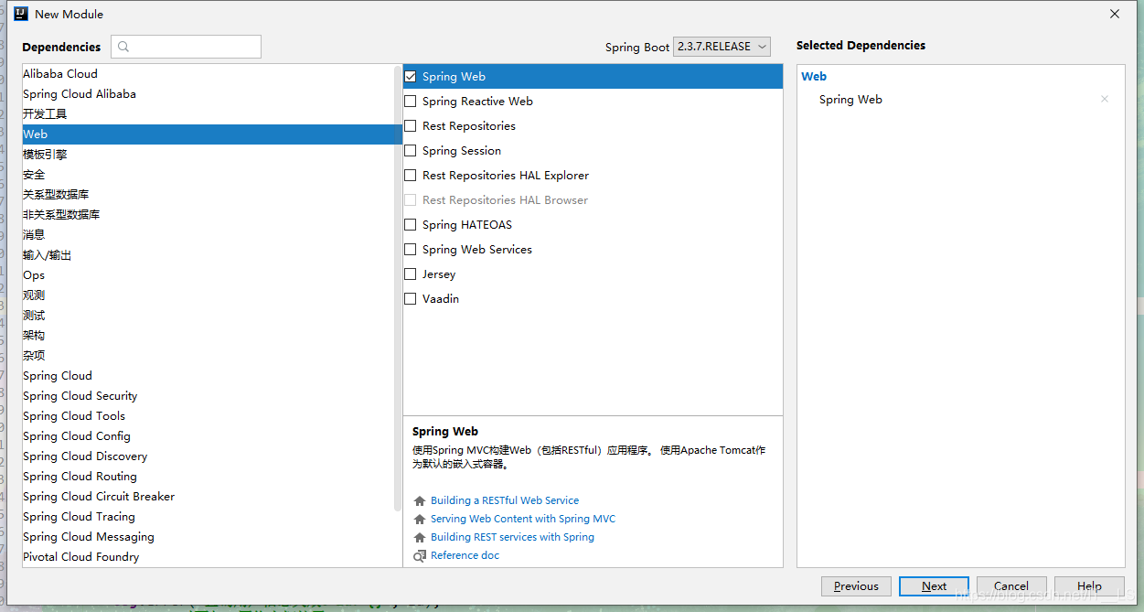Image resolution: width=1144 pixels, height=612 pixels.
Task: Focus the Dependencies search field
Action: click(x=186, y=47)
